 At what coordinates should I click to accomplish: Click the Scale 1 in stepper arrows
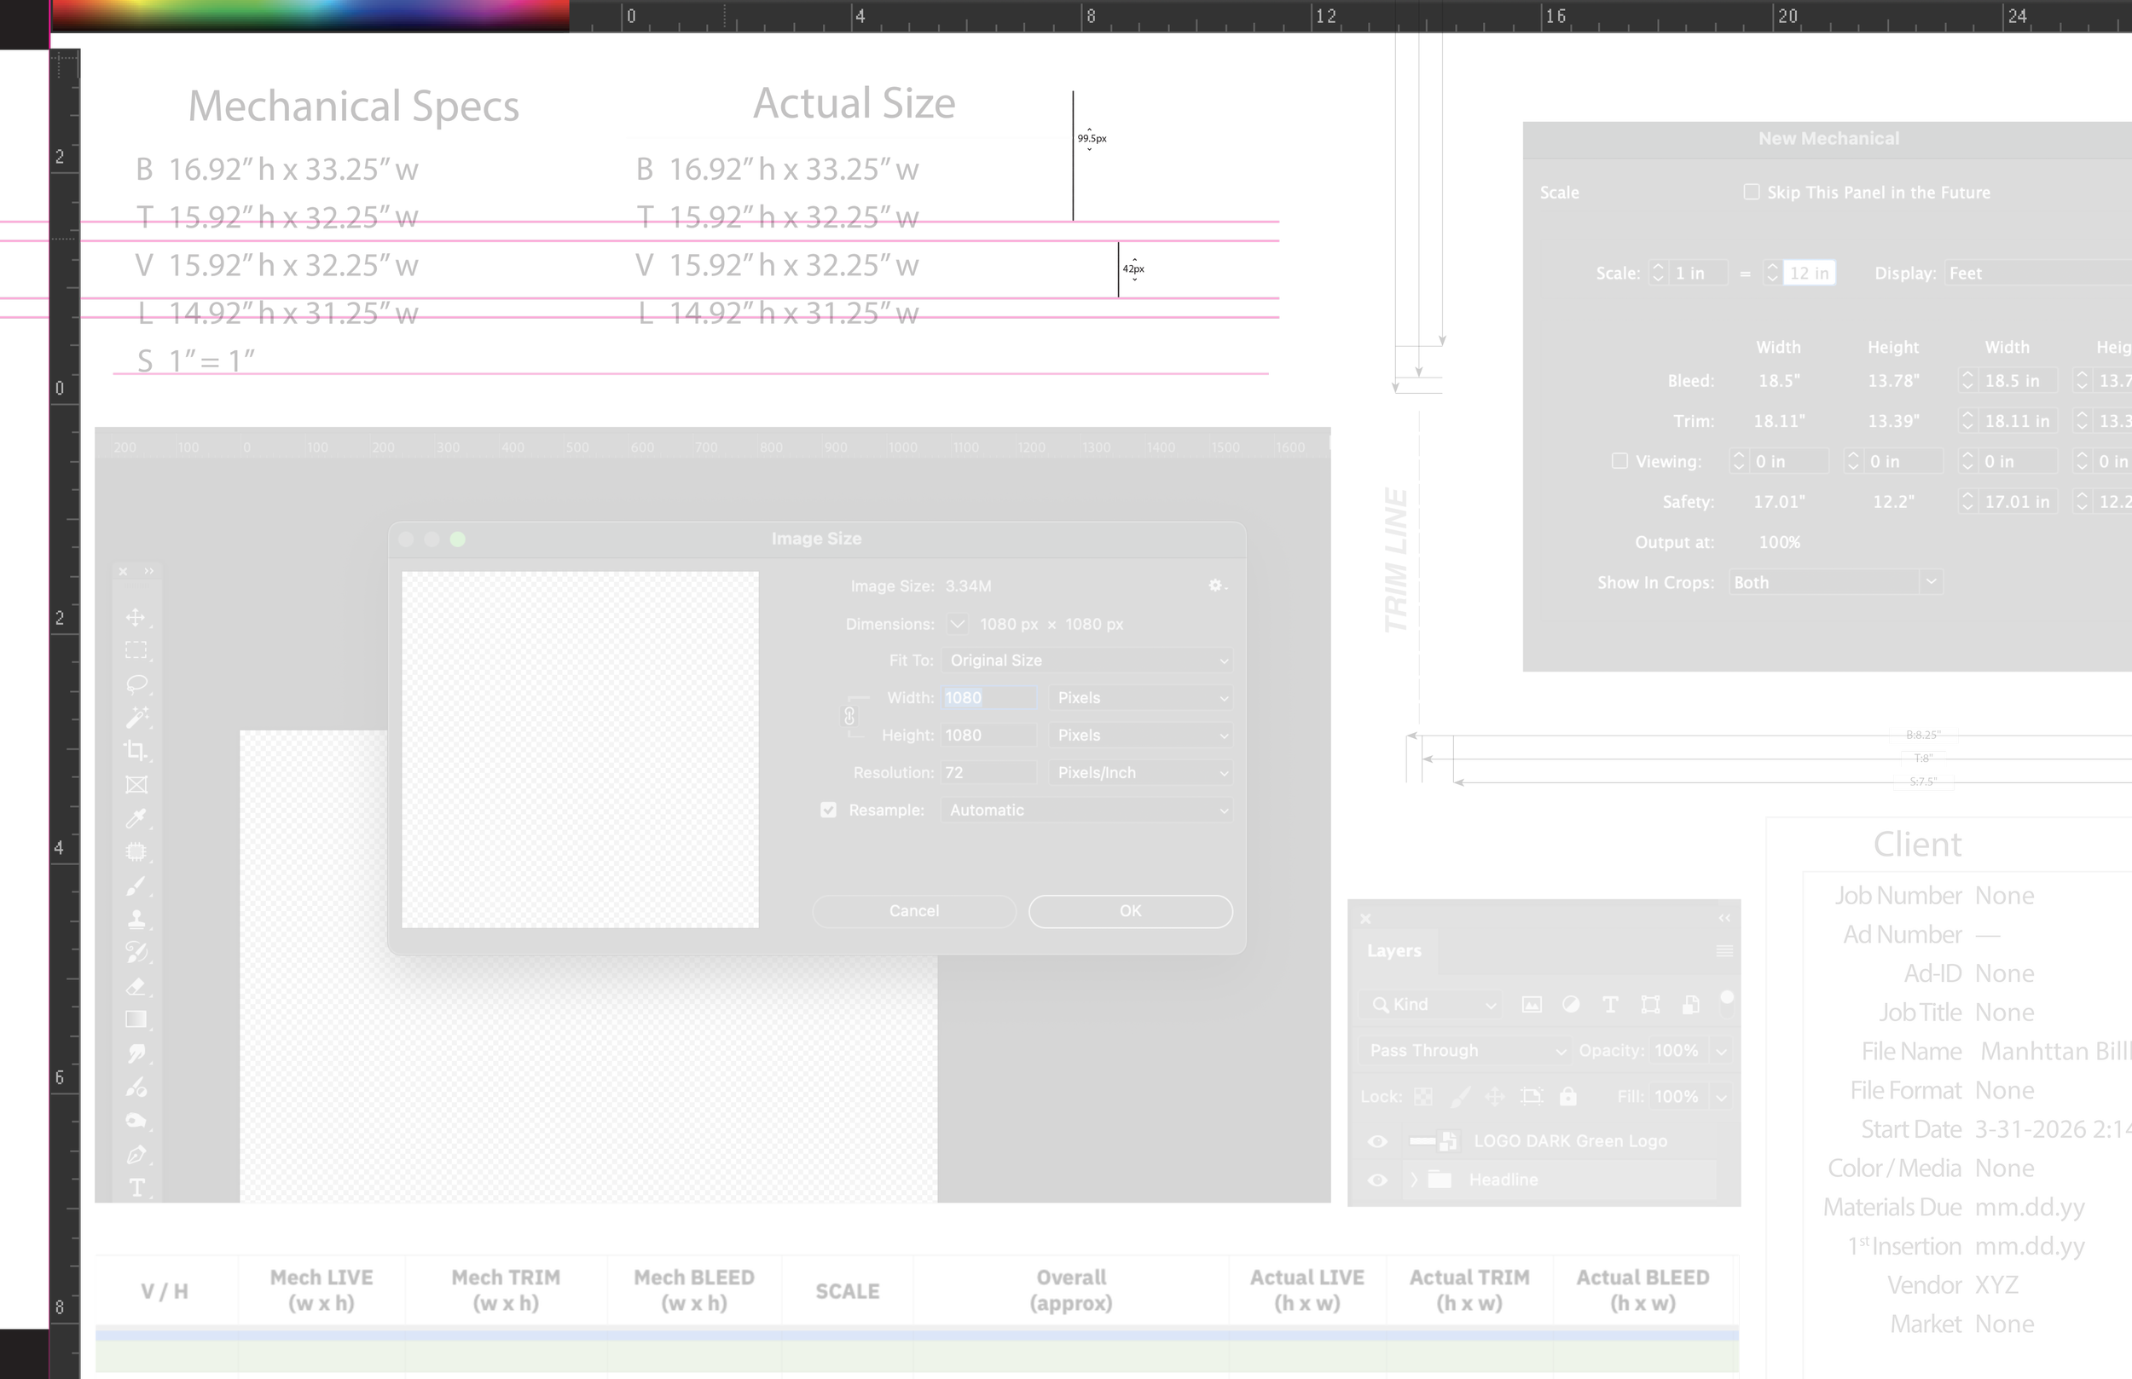(x=1658, y=273)
